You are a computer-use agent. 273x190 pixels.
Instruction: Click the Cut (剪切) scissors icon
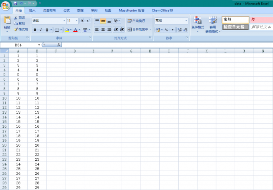click(16, 18)
